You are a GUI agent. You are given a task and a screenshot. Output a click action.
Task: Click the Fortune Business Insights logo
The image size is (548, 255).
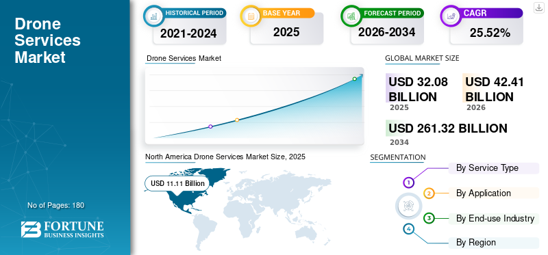click(x=62, y=229)
